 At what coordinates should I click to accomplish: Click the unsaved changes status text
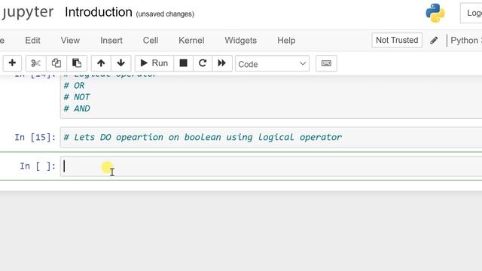165,14
